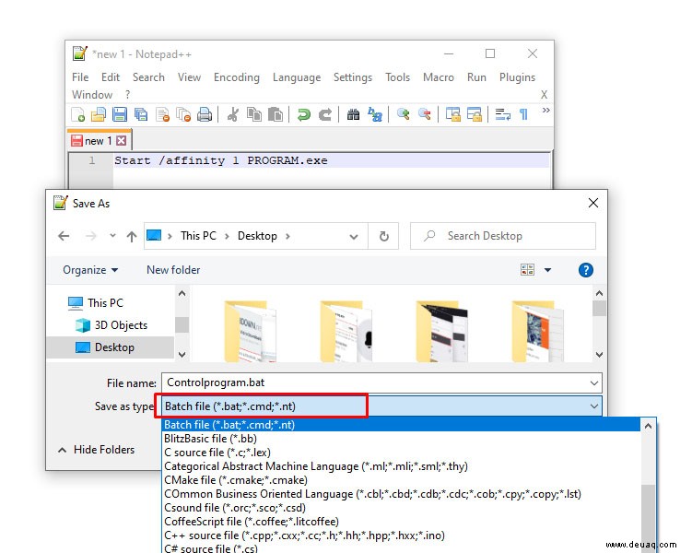Click the Synchronize horizontal scrolling icon

[x=475, y=114]
